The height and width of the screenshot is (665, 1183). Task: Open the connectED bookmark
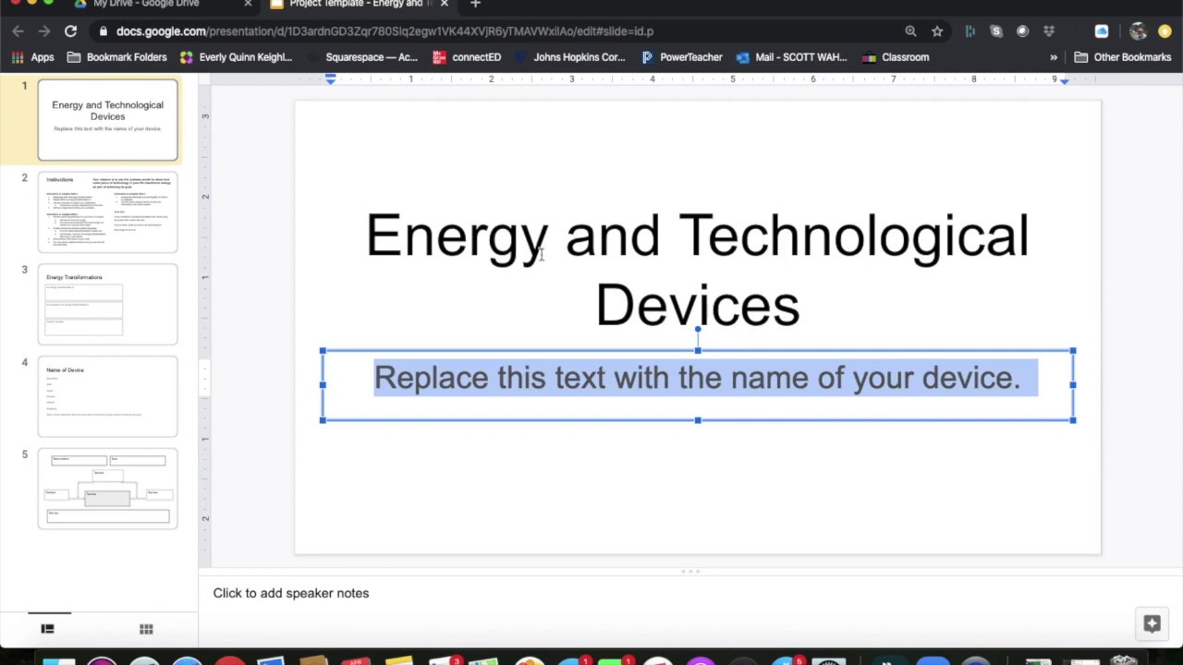[x=467, y=57]
